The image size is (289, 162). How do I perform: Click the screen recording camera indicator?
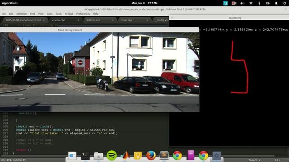pos(234,3)
